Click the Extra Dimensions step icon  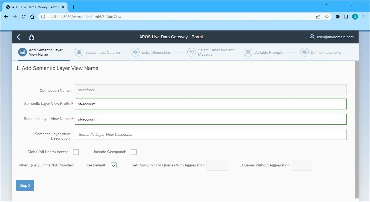click(x=135, y=52)
